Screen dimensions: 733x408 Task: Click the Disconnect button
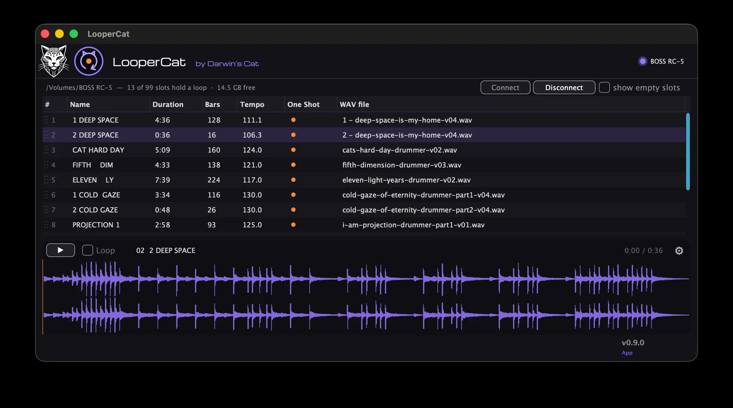[x=564, y=87]
